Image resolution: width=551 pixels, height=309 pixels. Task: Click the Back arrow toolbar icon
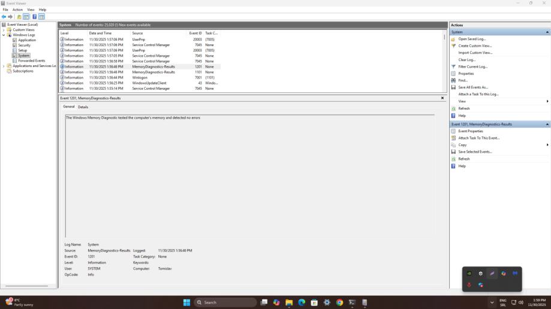(x=4, y=17)
